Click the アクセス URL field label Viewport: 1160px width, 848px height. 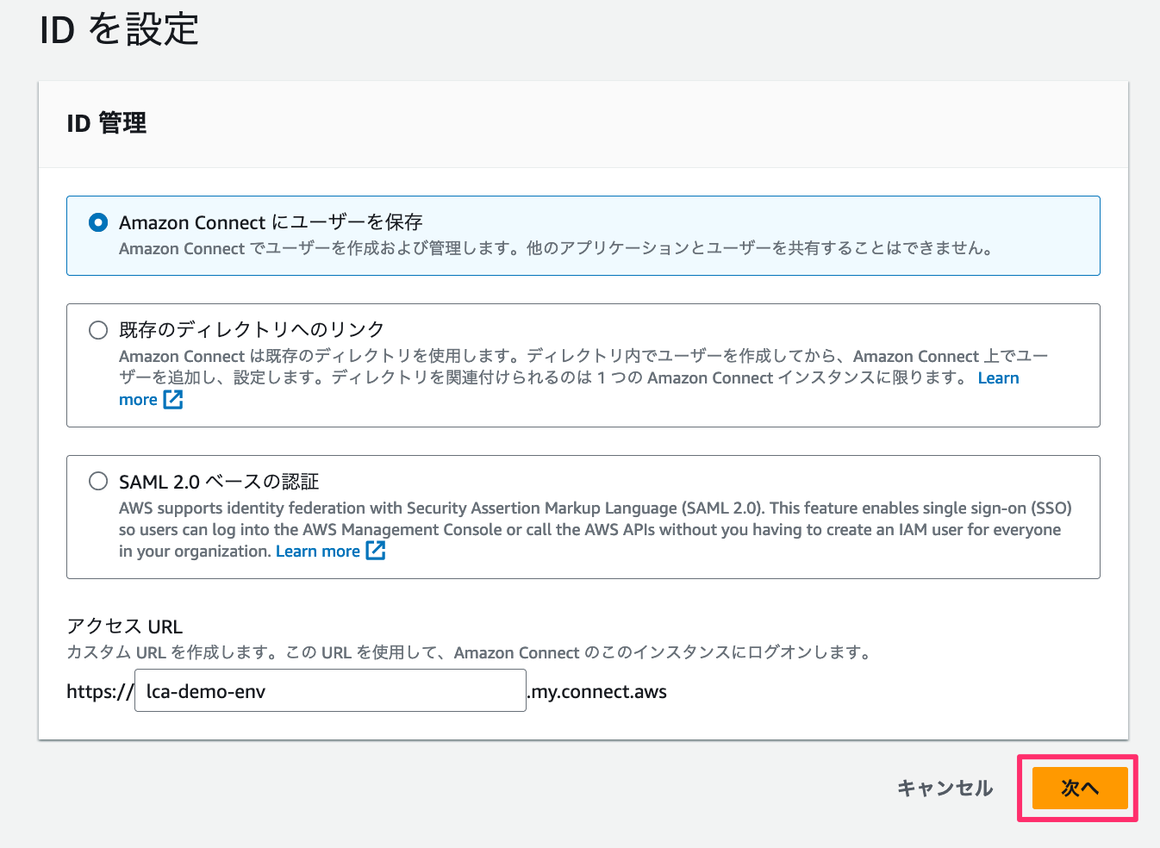pyautogui.click(x=125, y=627)
